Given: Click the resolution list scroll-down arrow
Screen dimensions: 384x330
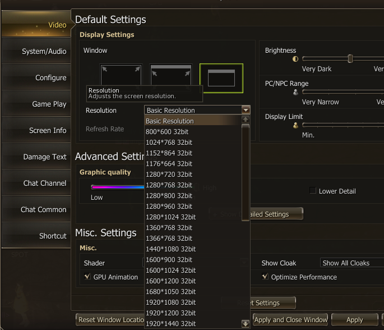Looking at the screenshot, I should tap(246, 324).
